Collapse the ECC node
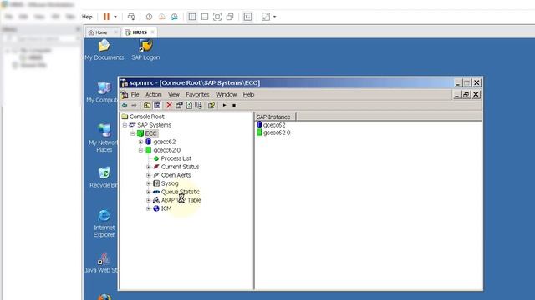 coord(133,133)
